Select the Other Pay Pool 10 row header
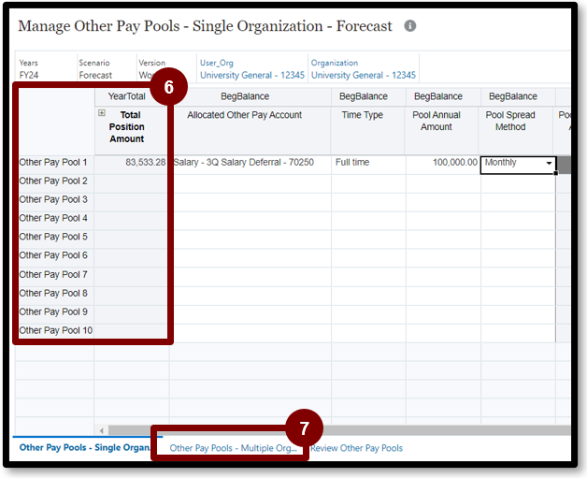 tap(55, 330)
